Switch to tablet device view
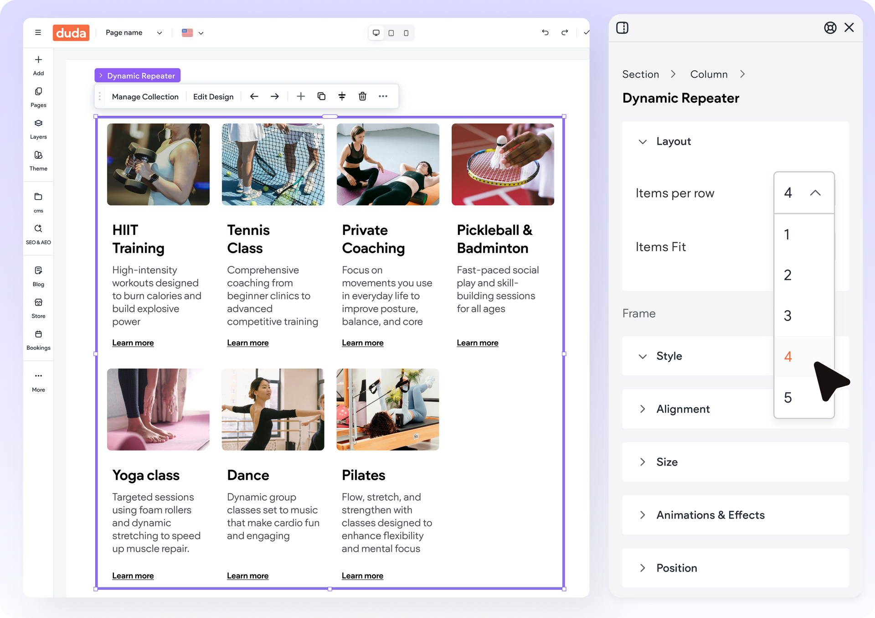Viewport: 875px width, 618px height. coord(391,33)
